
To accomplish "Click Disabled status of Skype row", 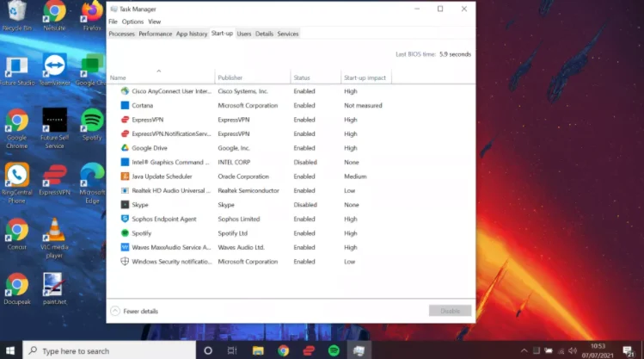I will point(305,205).
